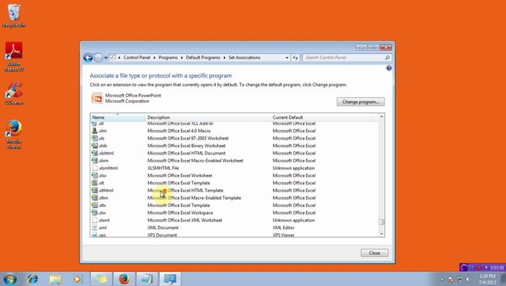The image size is (506, 286).
Task: Switch to Firefox on the taskbar
Action: (x=124, y=279)
